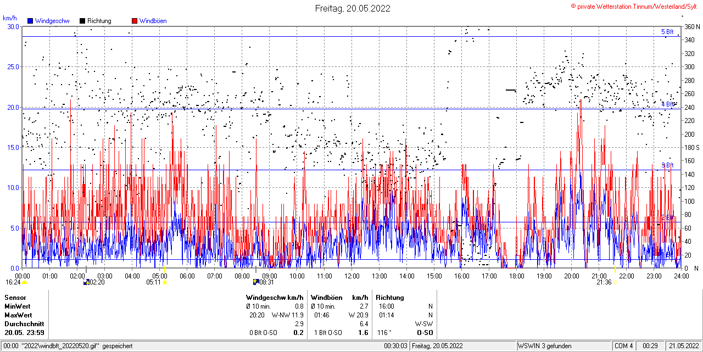Click the saved file status bar message
This screenshot has height=352, width=703.
point(68,346)
